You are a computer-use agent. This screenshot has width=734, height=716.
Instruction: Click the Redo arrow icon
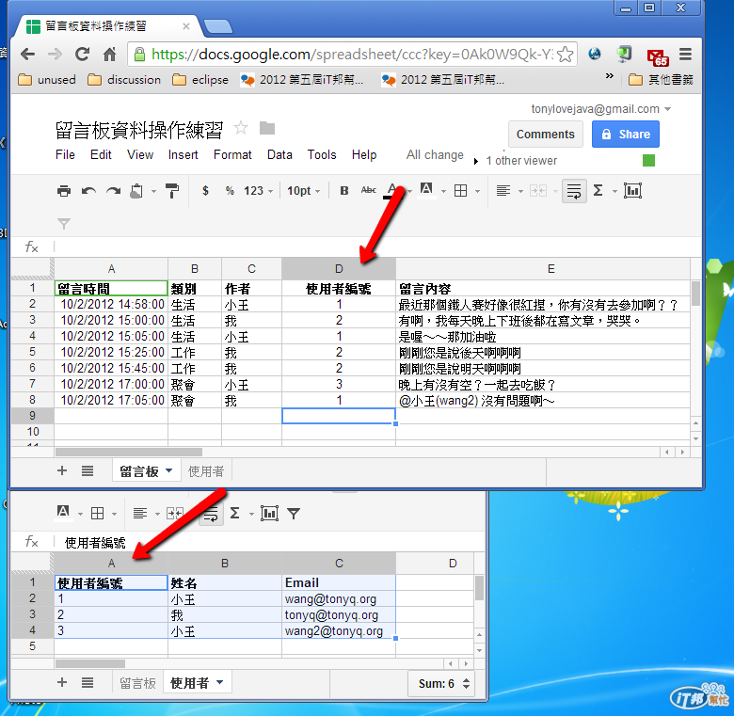[113, 191]
